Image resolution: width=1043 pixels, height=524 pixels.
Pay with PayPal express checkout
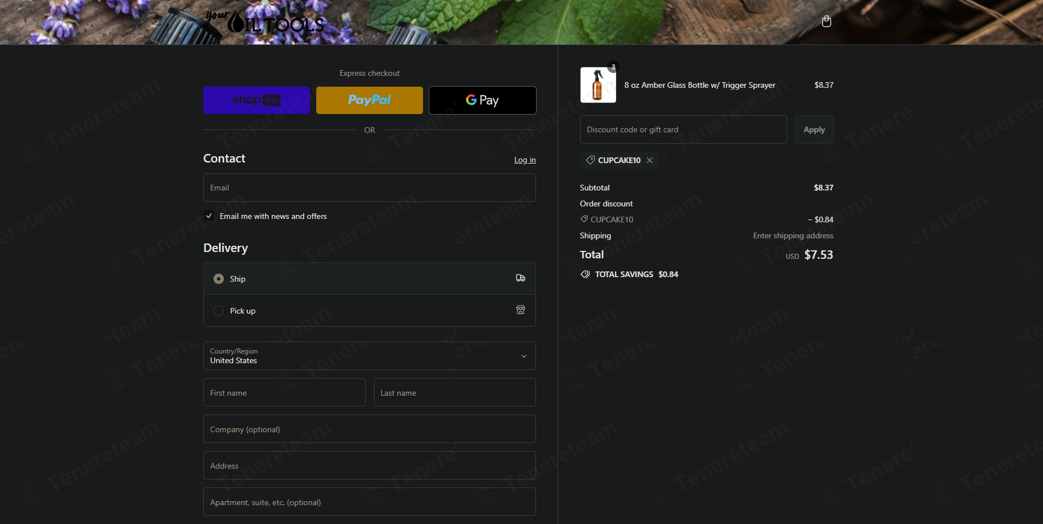369,100
